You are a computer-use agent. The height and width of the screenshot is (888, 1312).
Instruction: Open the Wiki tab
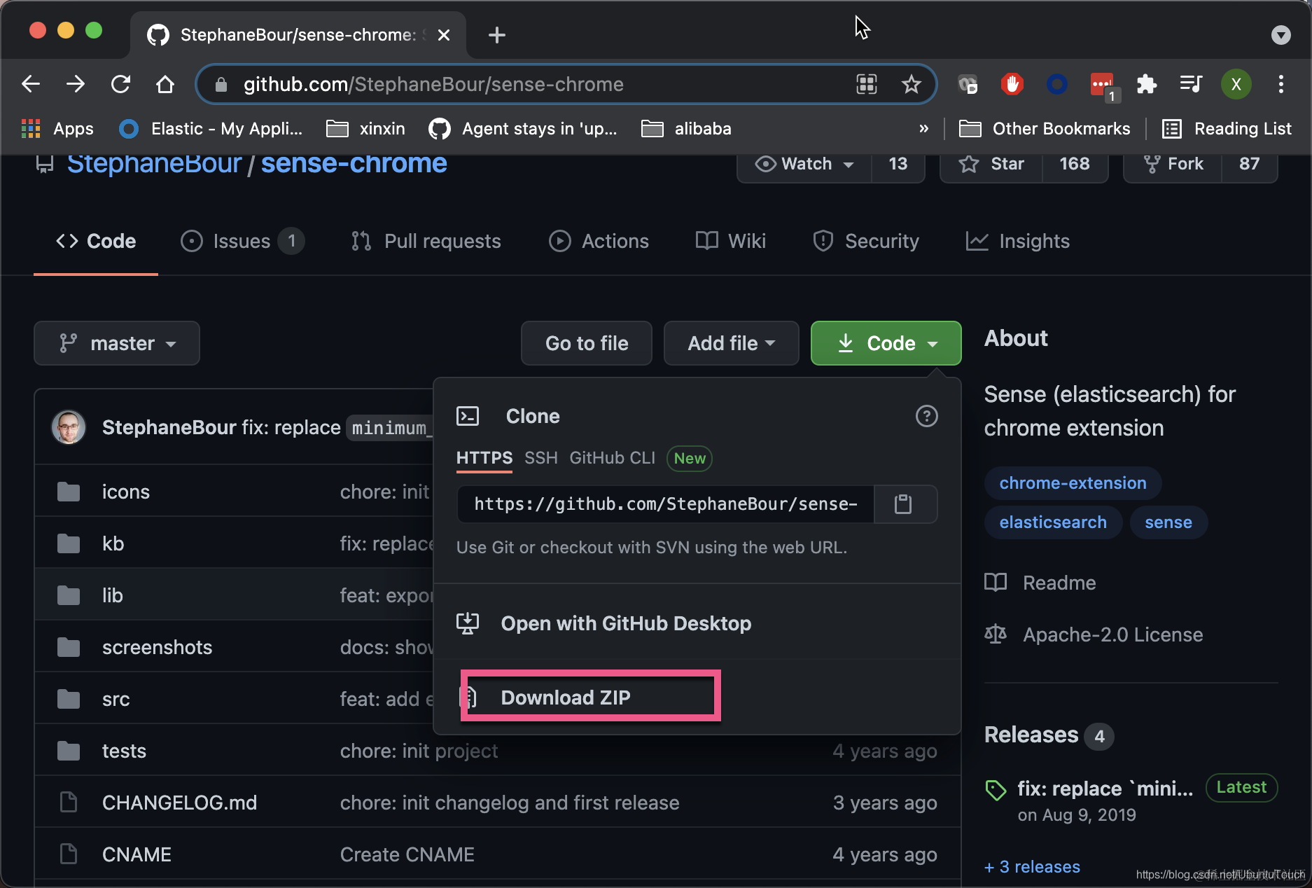tap(731, 241)
